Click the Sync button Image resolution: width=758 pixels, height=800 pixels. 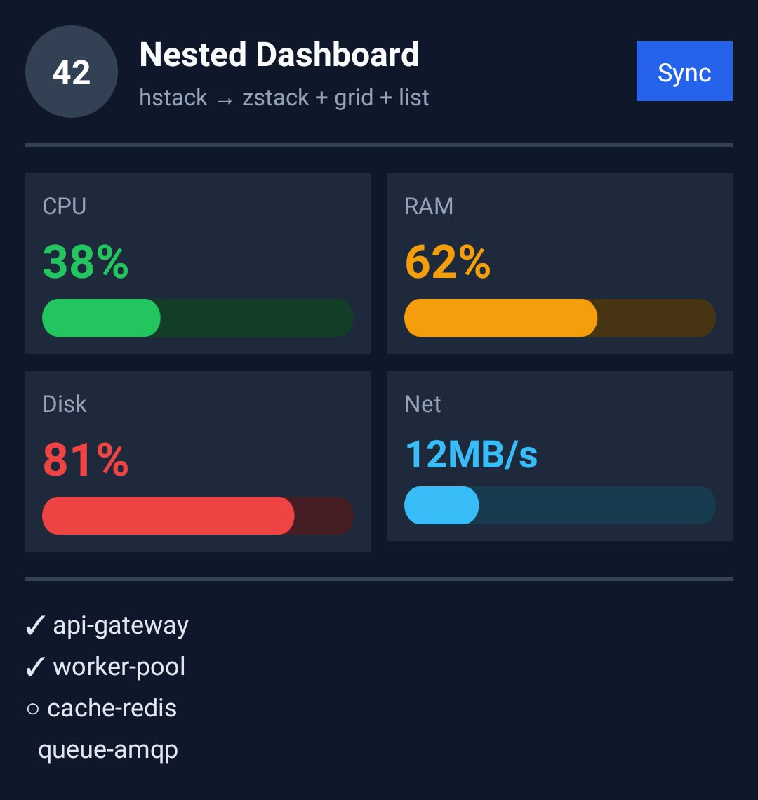coord(684,72)
